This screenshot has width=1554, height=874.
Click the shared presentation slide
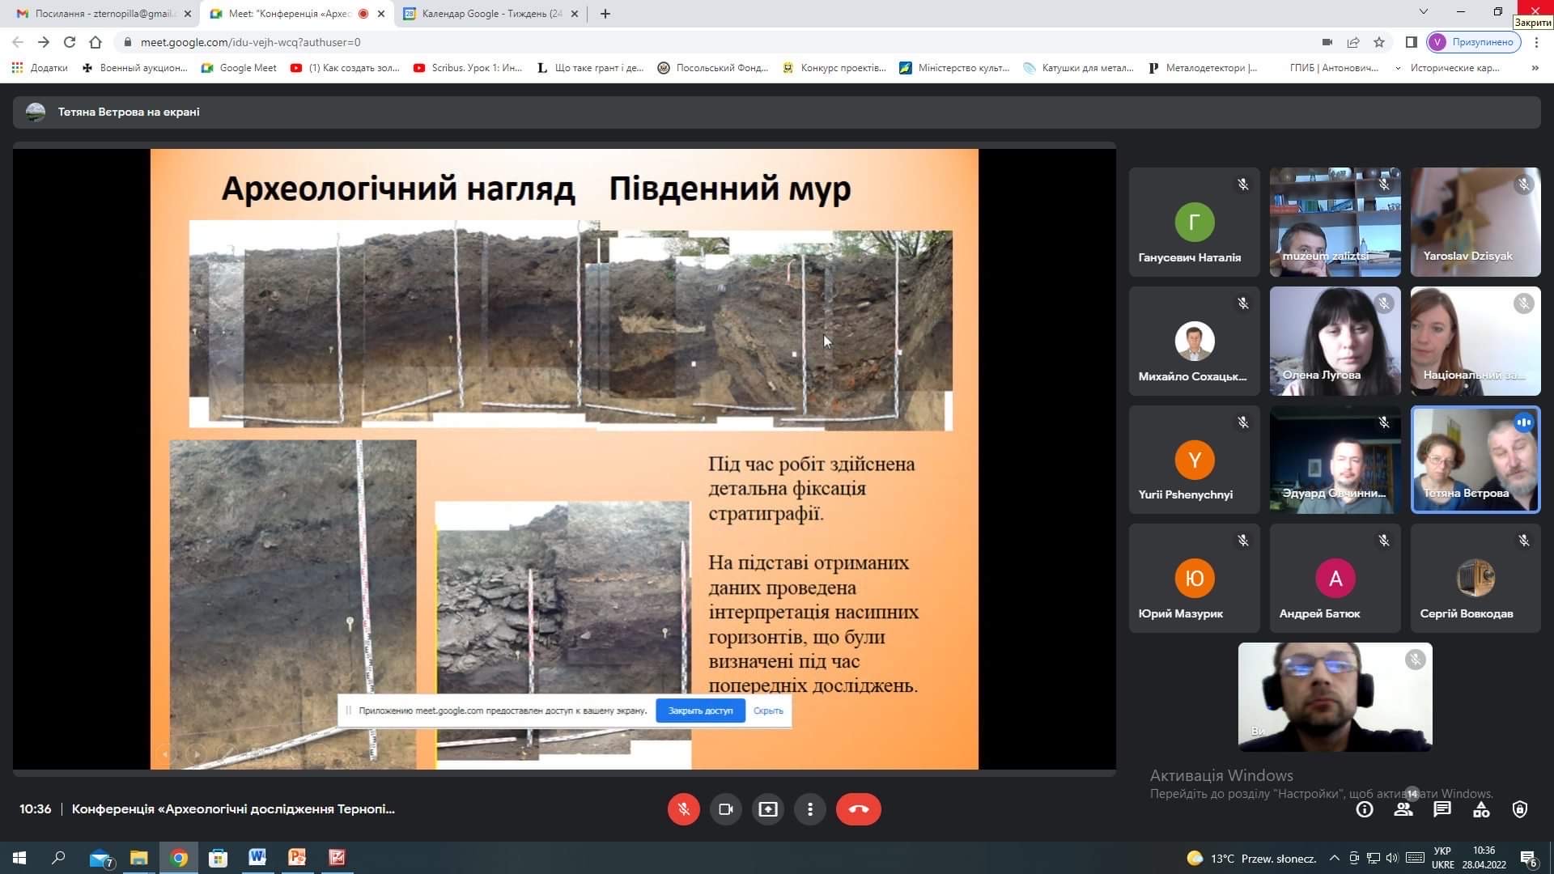(x=564, y=459)
